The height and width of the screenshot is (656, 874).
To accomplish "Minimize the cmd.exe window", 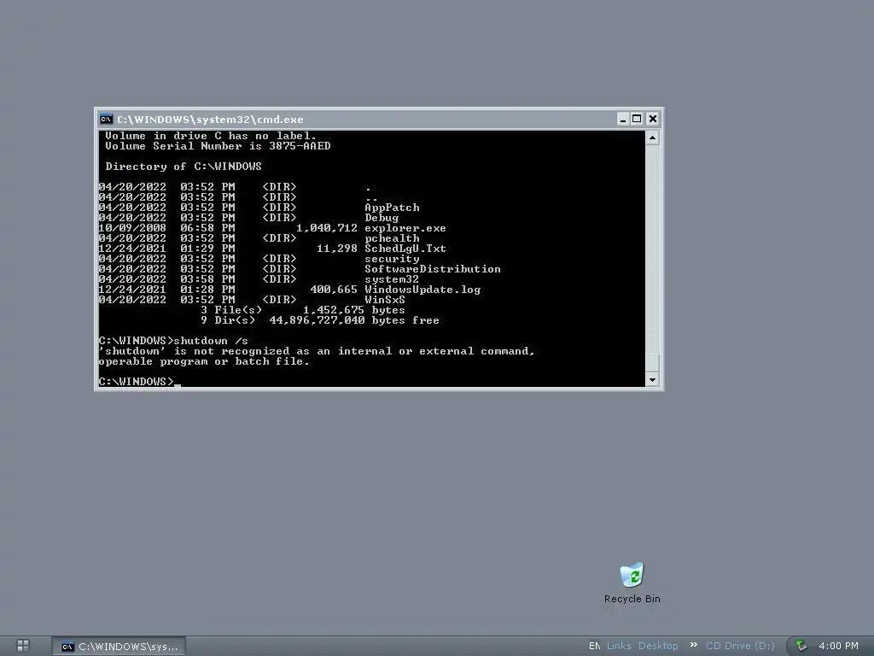I will [623, 119].
